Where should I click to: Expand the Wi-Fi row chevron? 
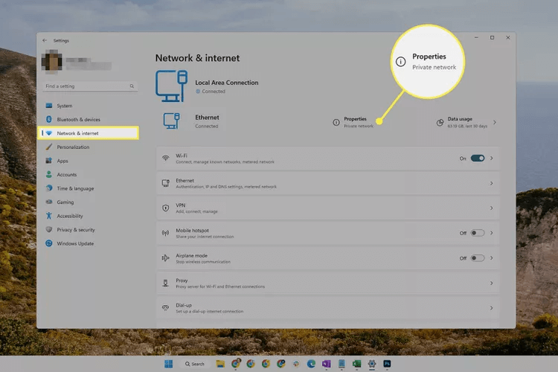[492, 158]
